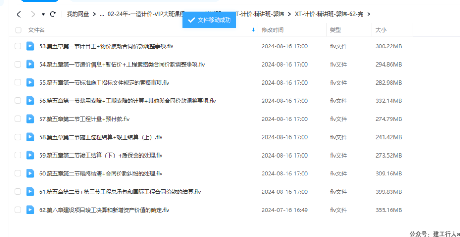This screenshot has height=237, width=460.
Task: Check the box for file 54
Action: 18,64
